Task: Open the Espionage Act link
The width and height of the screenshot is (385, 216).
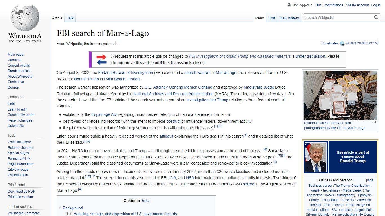Action: (x=104, y=114)
